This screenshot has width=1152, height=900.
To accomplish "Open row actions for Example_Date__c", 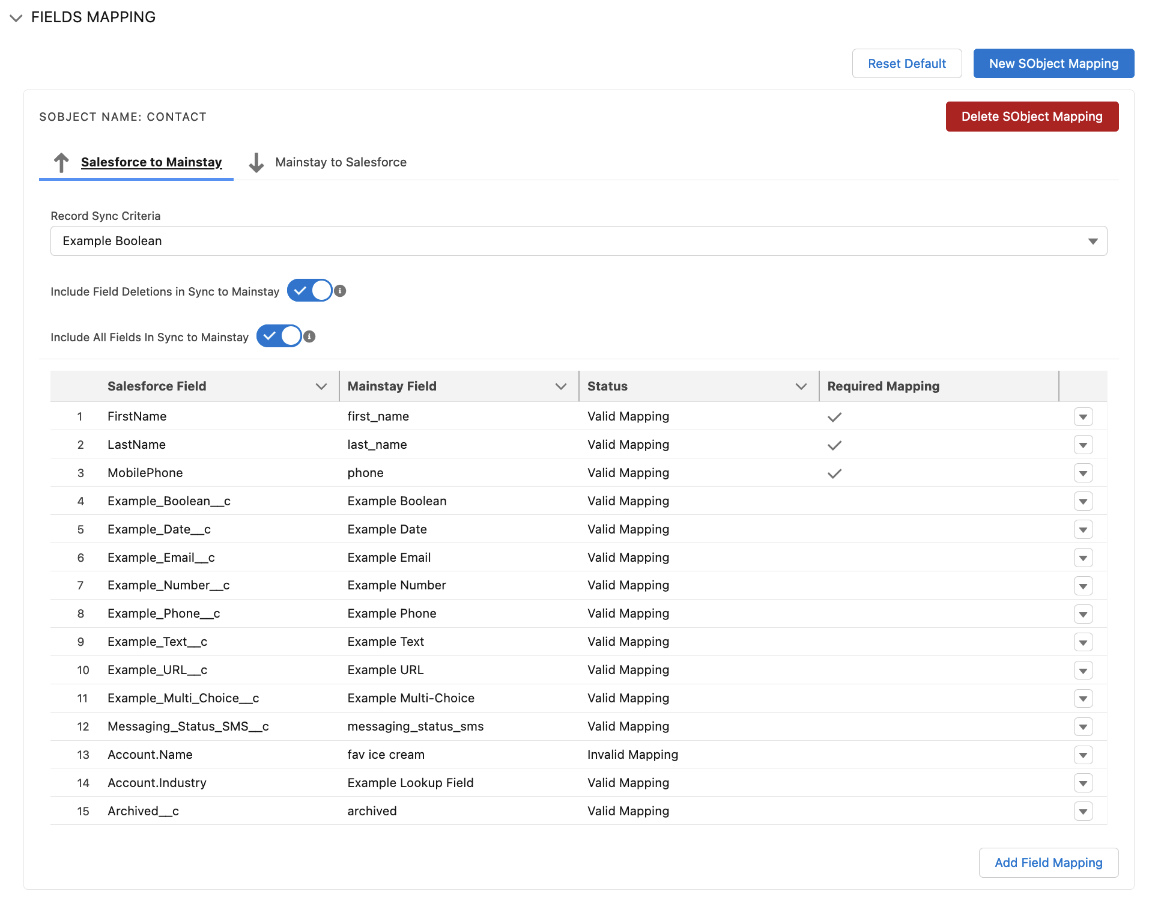I will 1083,529.
